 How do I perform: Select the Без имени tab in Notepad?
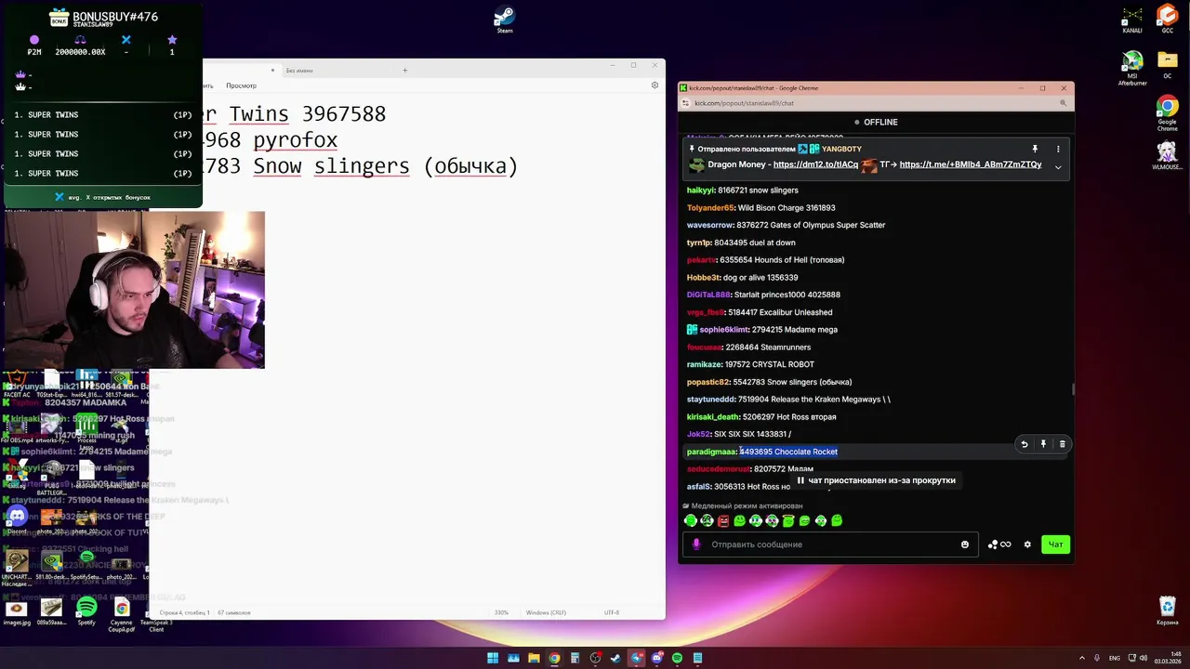coord(299,71)
